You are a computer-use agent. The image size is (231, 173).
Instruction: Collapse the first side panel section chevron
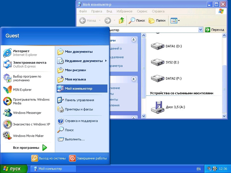pos(134,40)
